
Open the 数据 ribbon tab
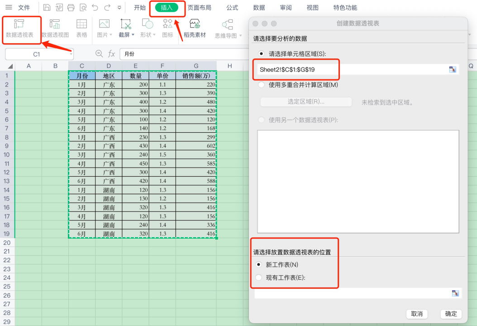(258, 7)
